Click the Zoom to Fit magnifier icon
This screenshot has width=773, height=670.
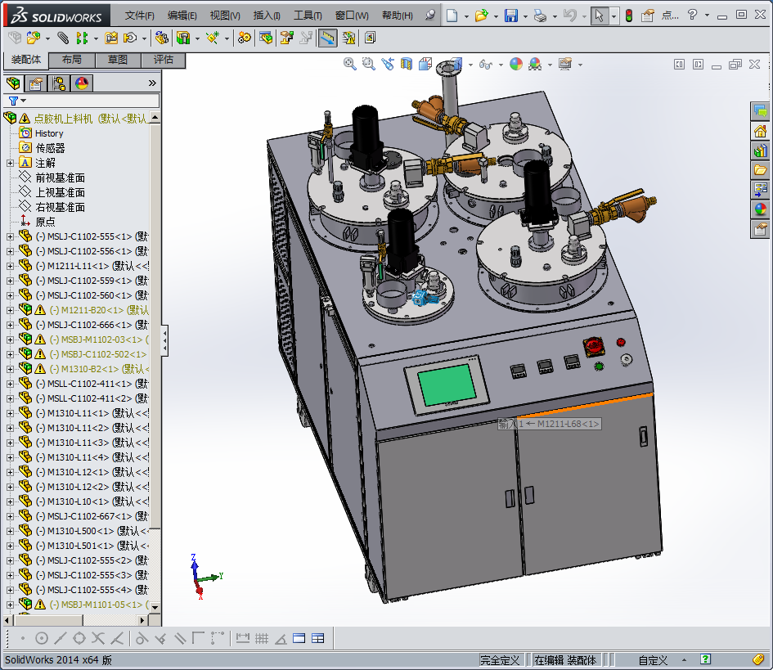coord(350,64)
